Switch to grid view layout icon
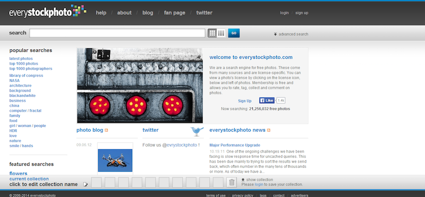Image resolution: width=425 pixels, height=197 pixels. click(212, 33)
